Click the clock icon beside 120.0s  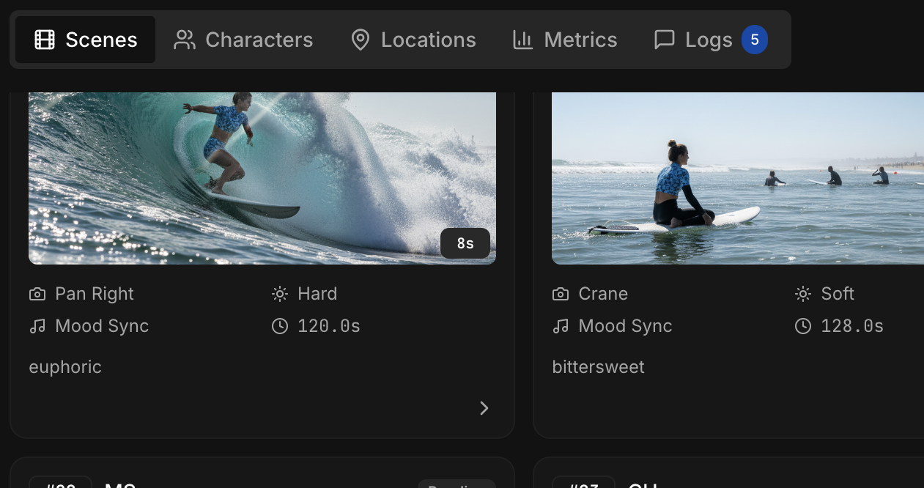point(279,326)
